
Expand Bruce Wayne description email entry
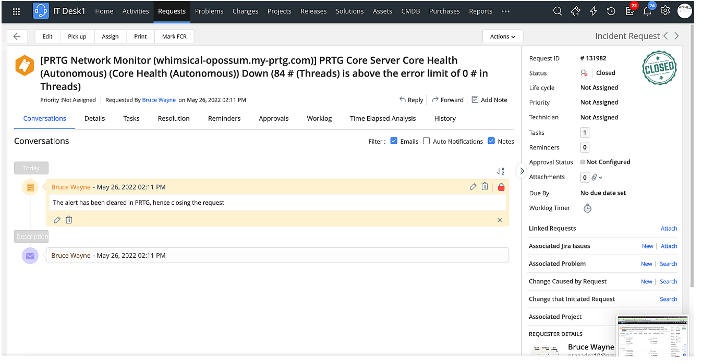point(277,256)
